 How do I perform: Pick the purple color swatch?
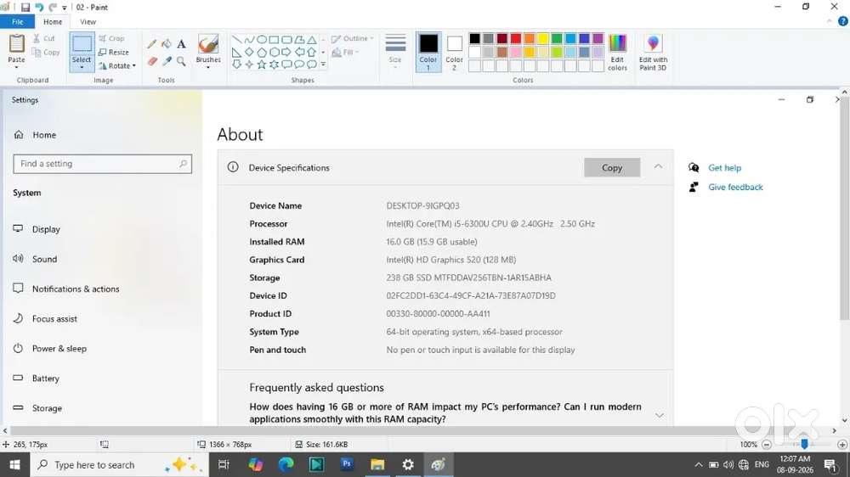click(x=598, y=38)
